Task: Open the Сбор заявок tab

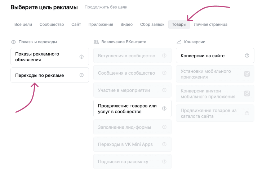Action: point(152,25)
